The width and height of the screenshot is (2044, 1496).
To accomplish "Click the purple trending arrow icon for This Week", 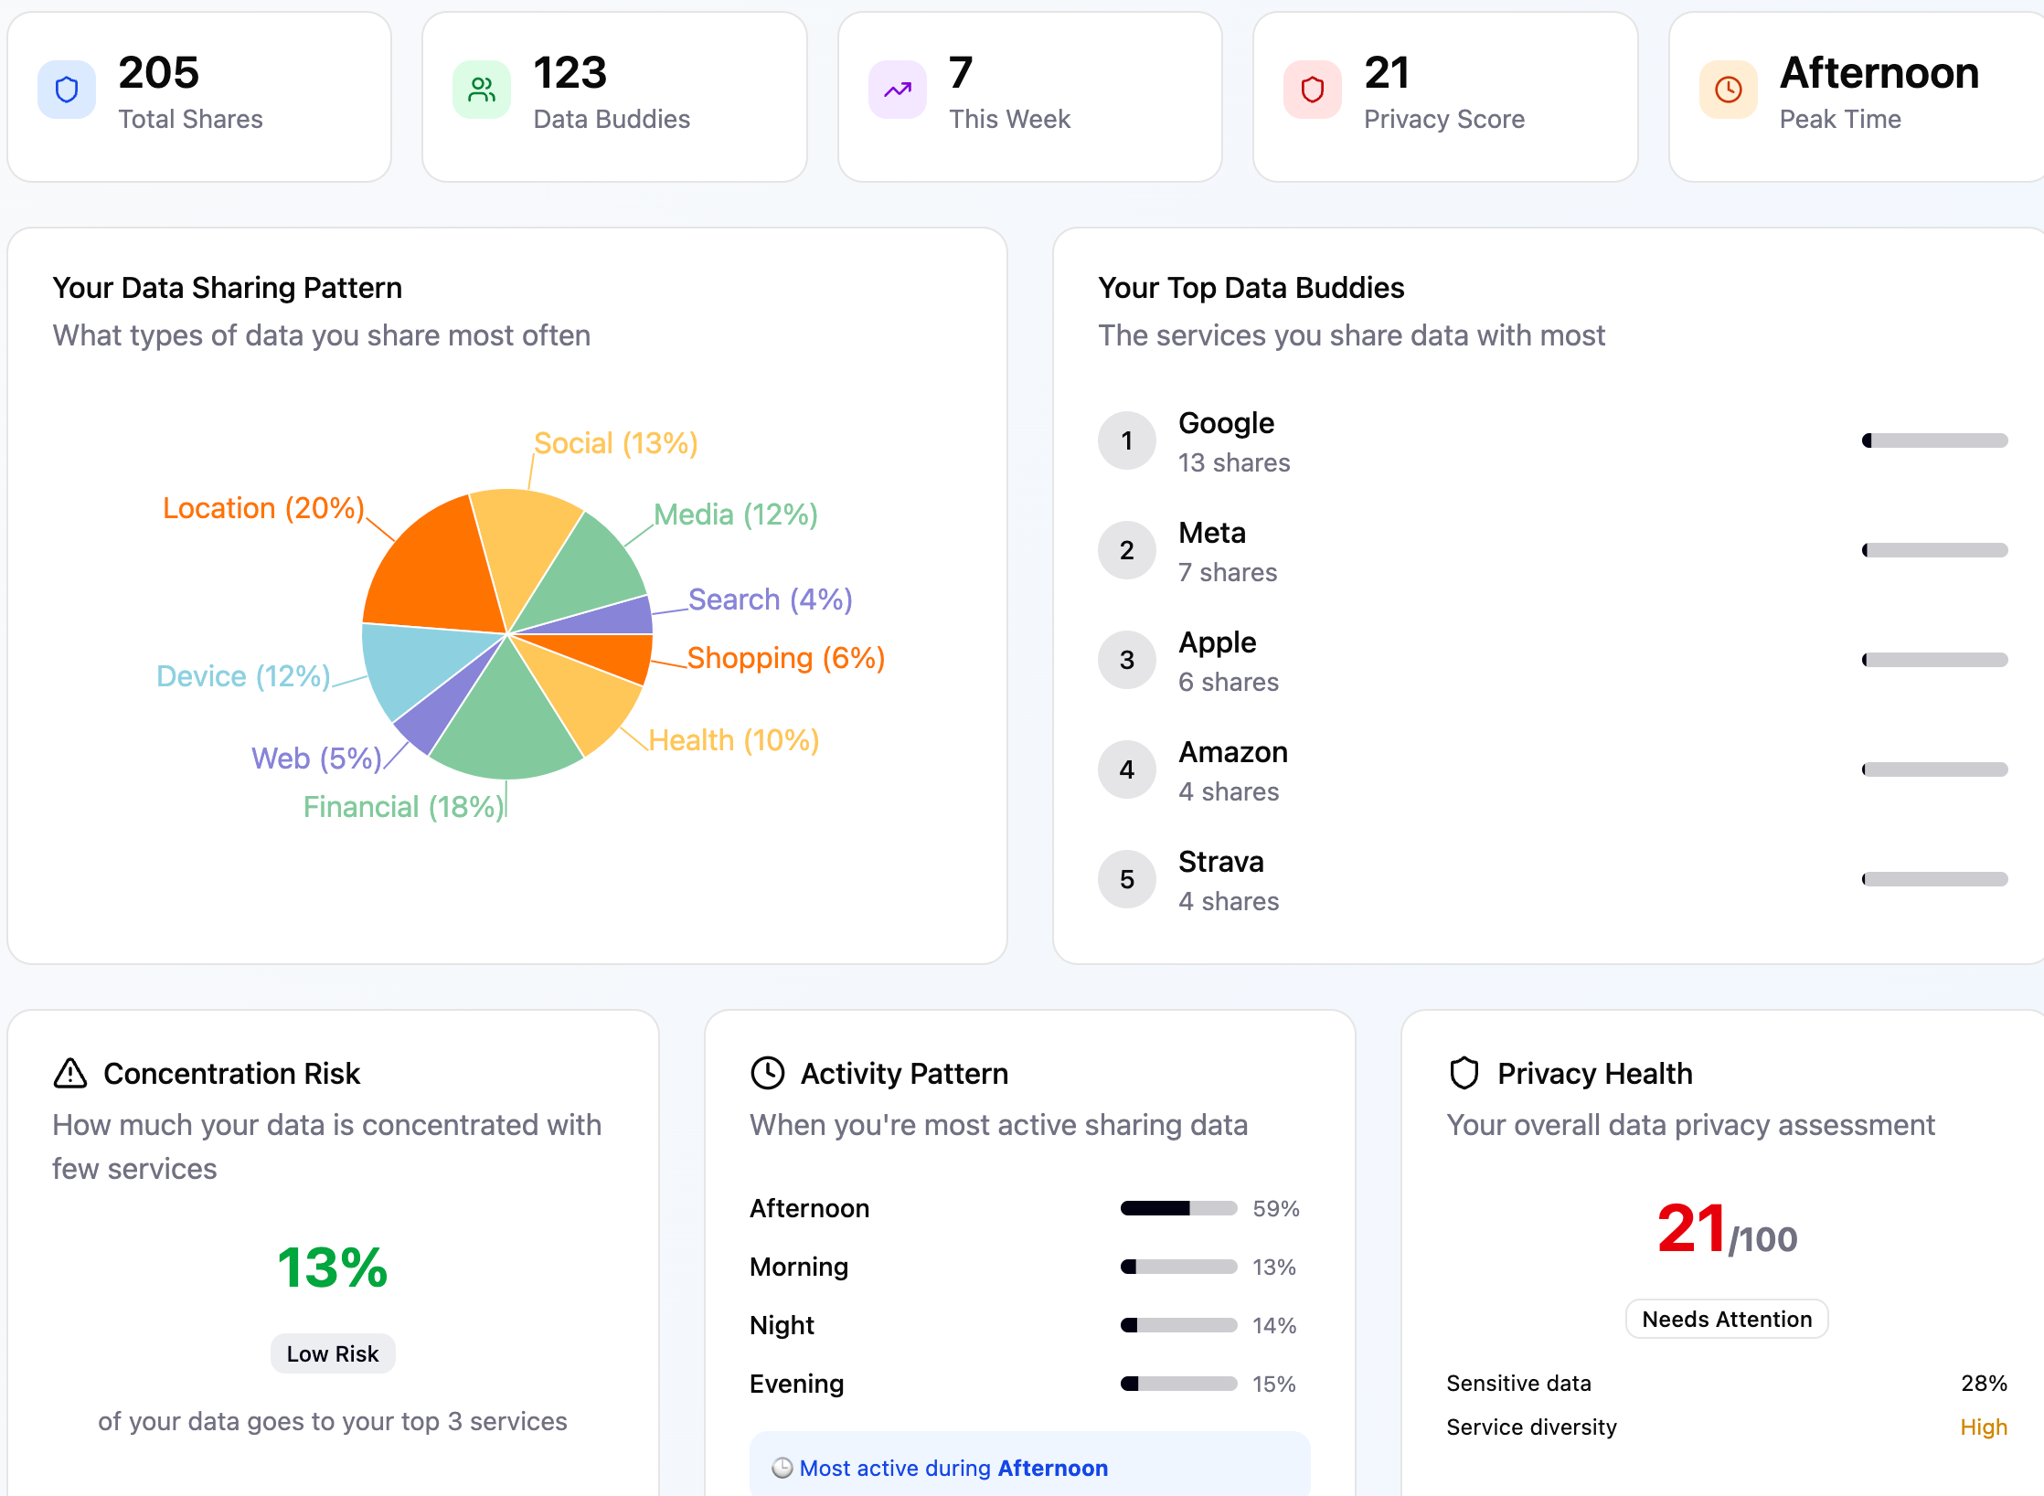I will 898,90.
